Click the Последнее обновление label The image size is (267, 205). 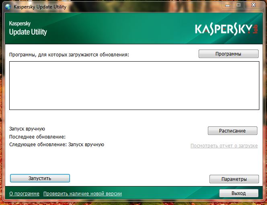point(37,137)
